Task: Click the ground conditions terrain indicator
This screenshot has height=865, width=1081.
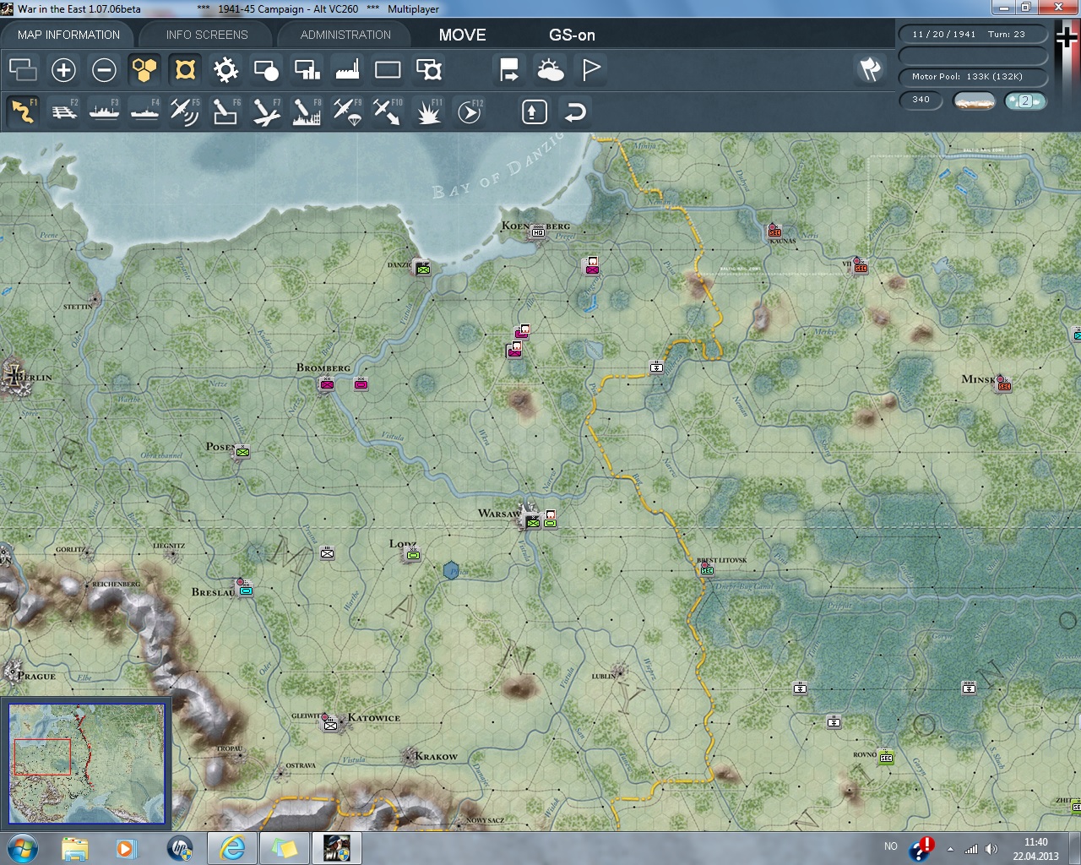Action: 974,101
